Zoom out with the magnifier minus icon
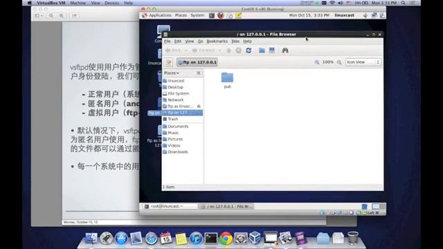The width and height of the screenshot is (443, 249). tap(317, 62)
